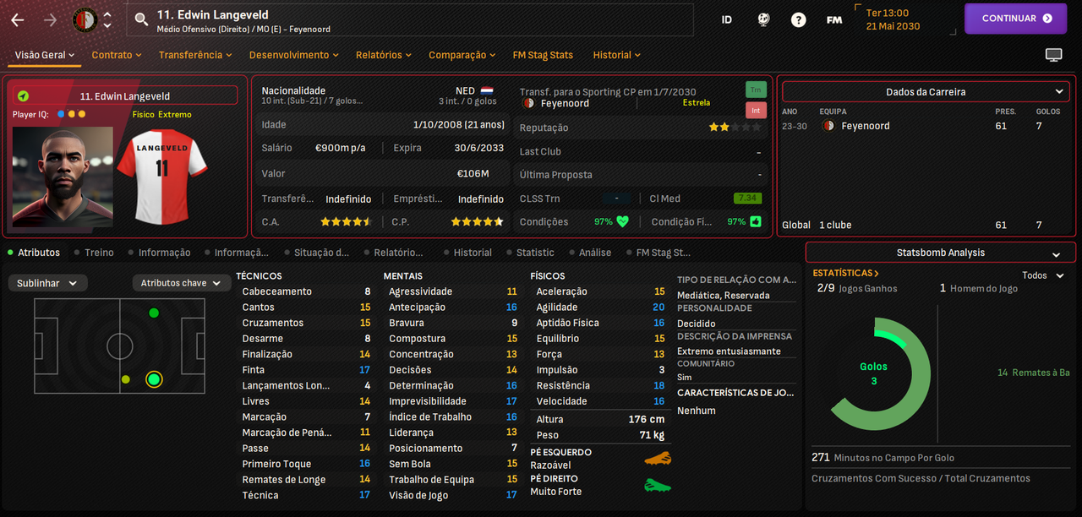Click the Feyenoord career row
This screenshot has height=517, width=1082.
926,126
